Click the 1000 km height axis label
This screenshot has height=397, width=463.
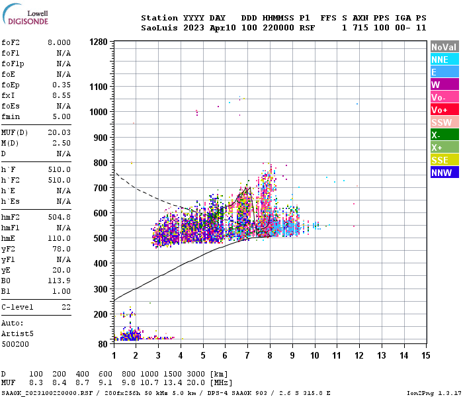coord(99,112)
